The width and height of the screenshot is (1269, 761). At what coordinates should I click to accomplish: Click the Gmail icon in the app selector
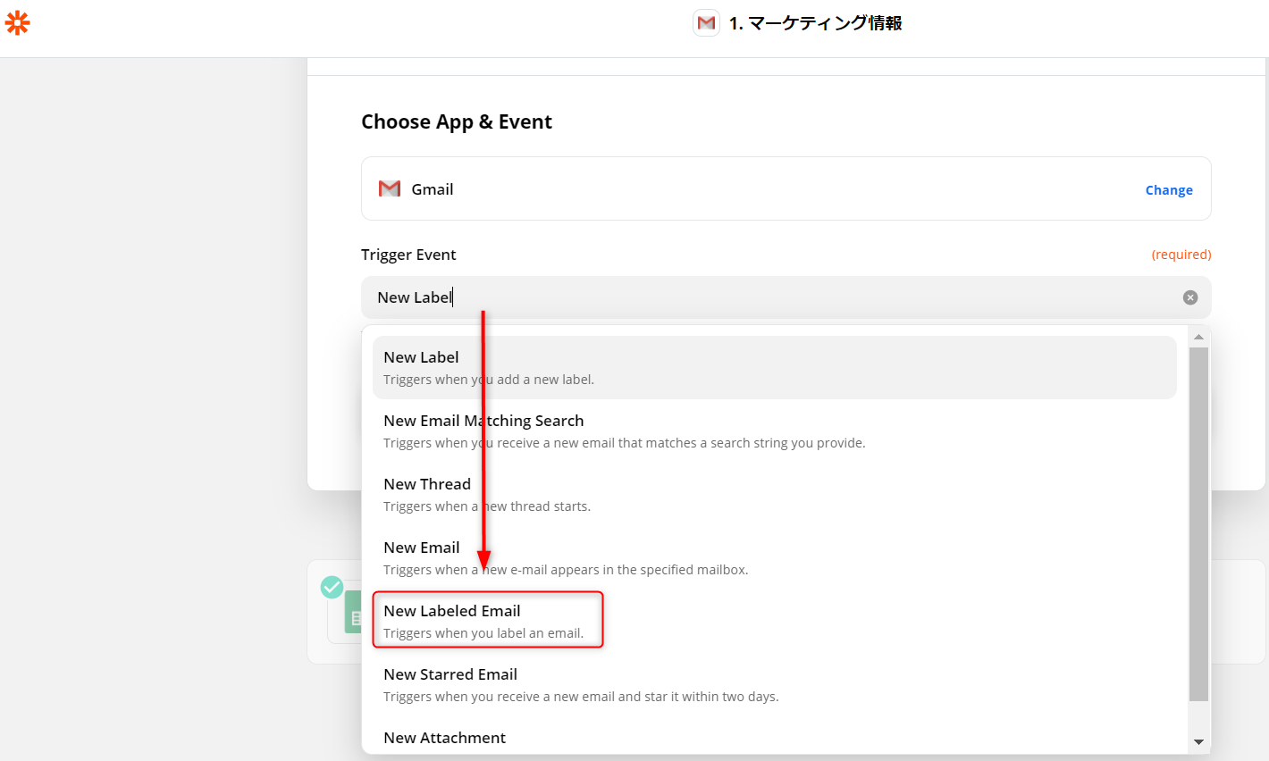tap(390, 188)
